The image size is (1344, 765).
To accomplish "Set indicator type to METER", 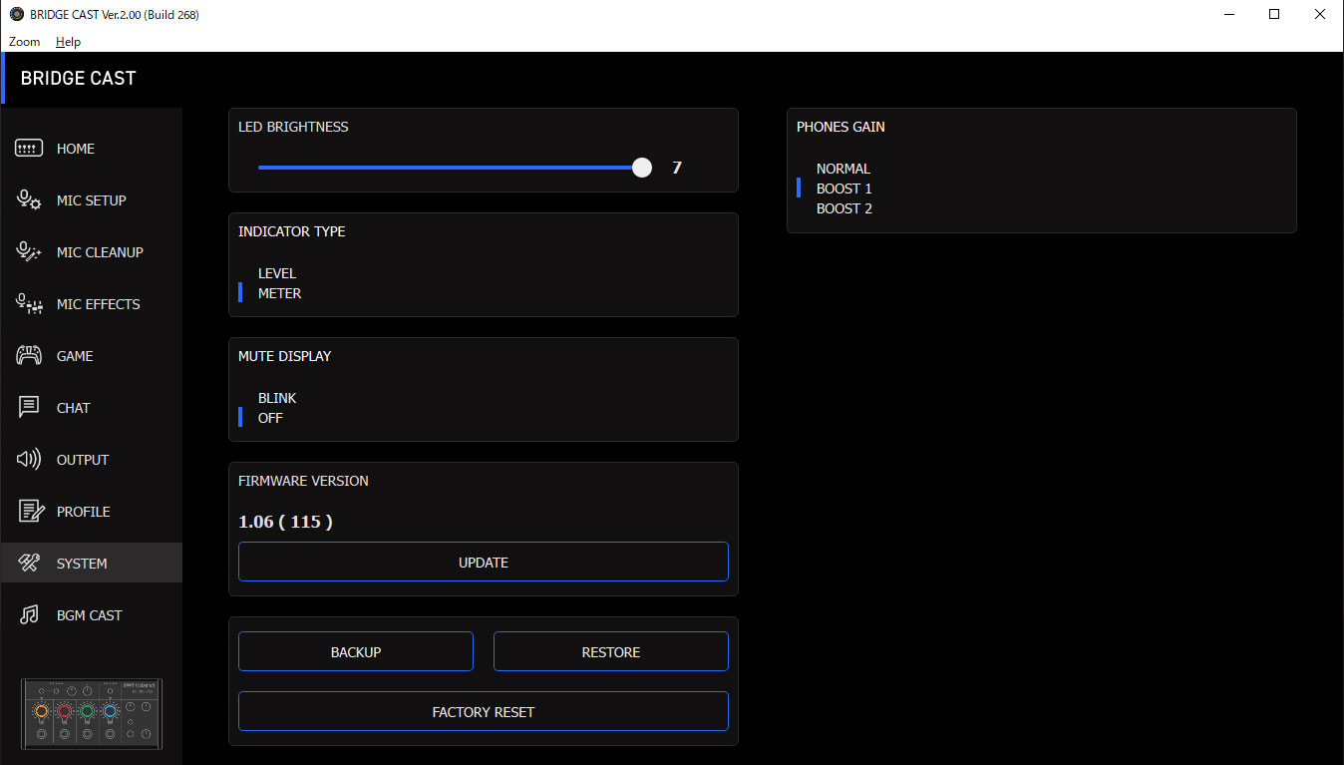I will coord(279,293).
